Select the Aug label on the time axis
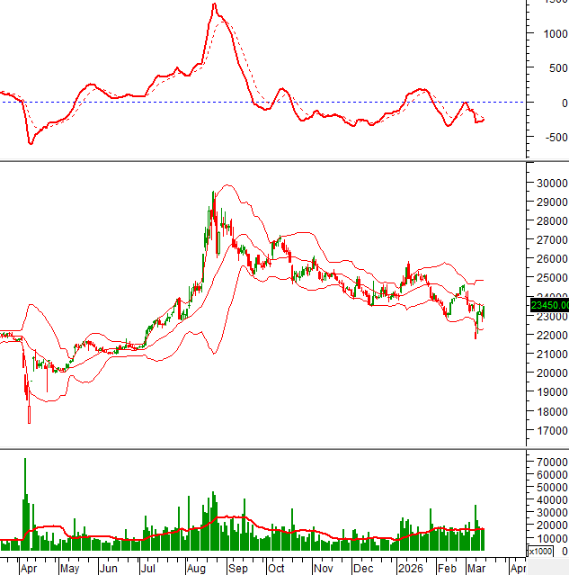 tap(197, 569)
